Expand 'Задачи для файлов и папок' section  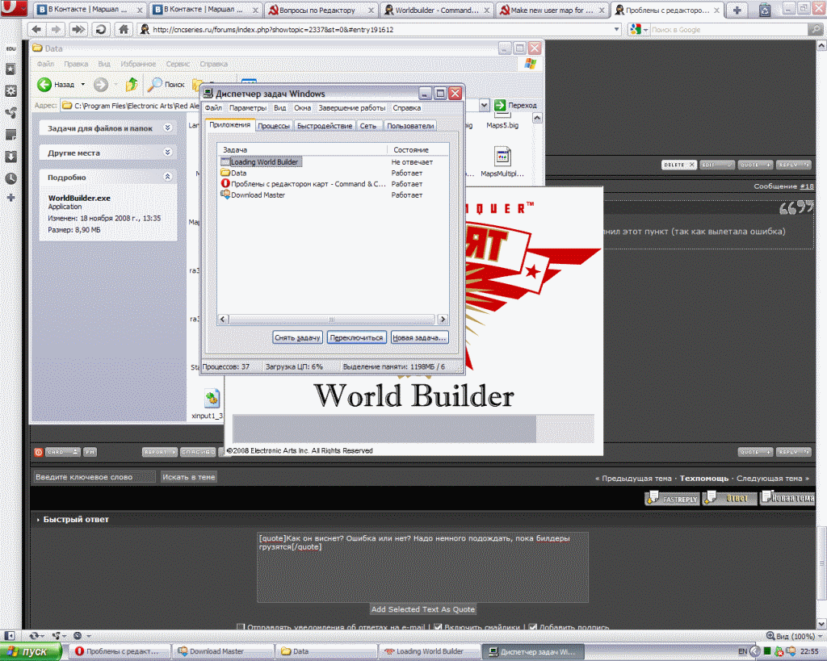[x=168, y=128]
